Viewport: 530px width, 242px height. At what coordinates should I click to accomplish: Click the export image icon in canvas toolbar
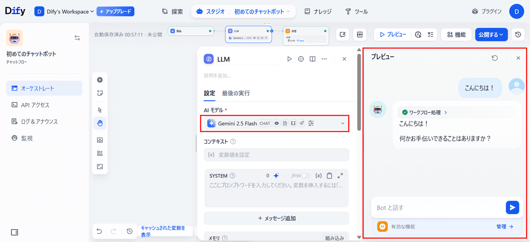pos(100,140)
